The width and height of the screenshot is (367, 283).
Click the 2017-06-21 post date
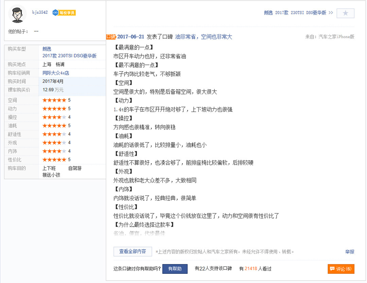[x=131, y=37]
